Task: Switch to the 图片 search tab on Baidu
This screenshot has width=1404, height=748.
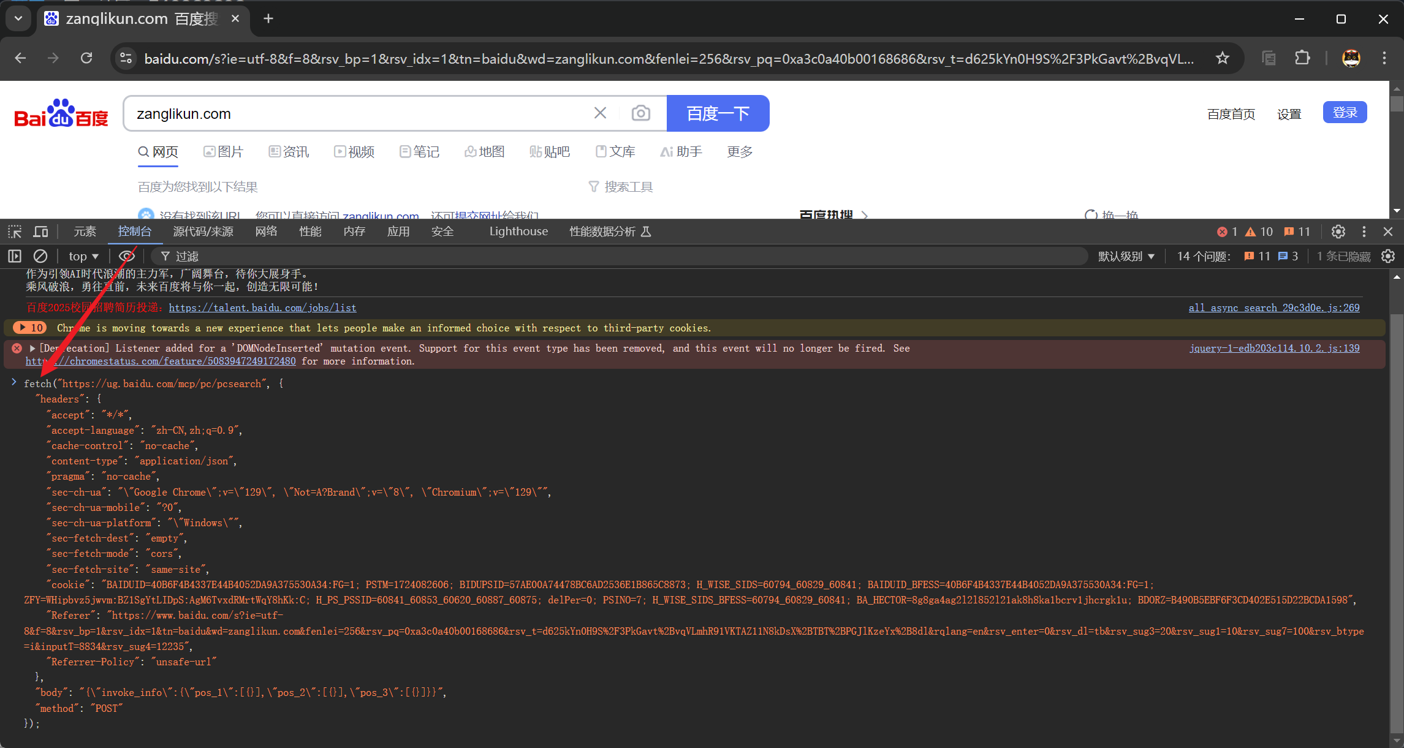Action: pos(224,151)
